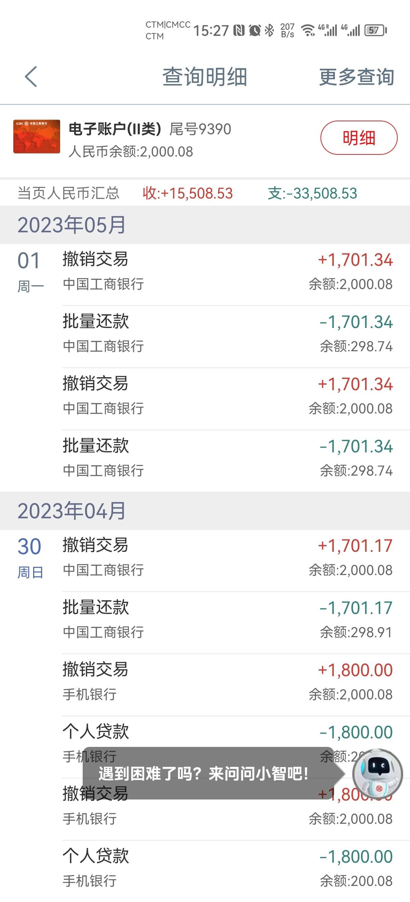Tap the Wi-Fi icon in status bar
This screenshot has width=410, height=902.
(x=308, y=30)
